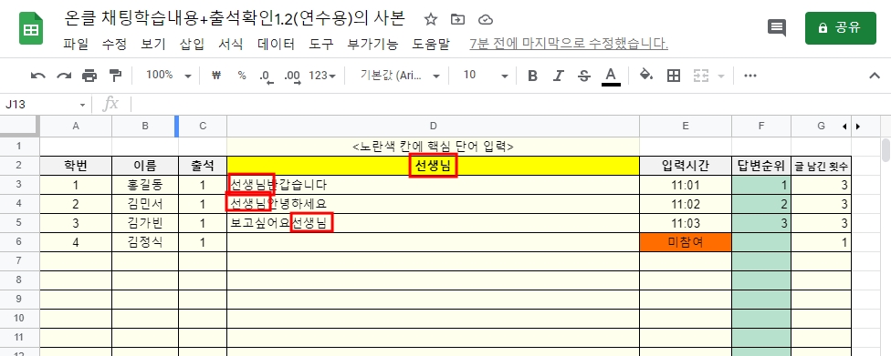This screenshot has width=891, height=356.
Task: Open the borders tool
Action: point(674,76)
